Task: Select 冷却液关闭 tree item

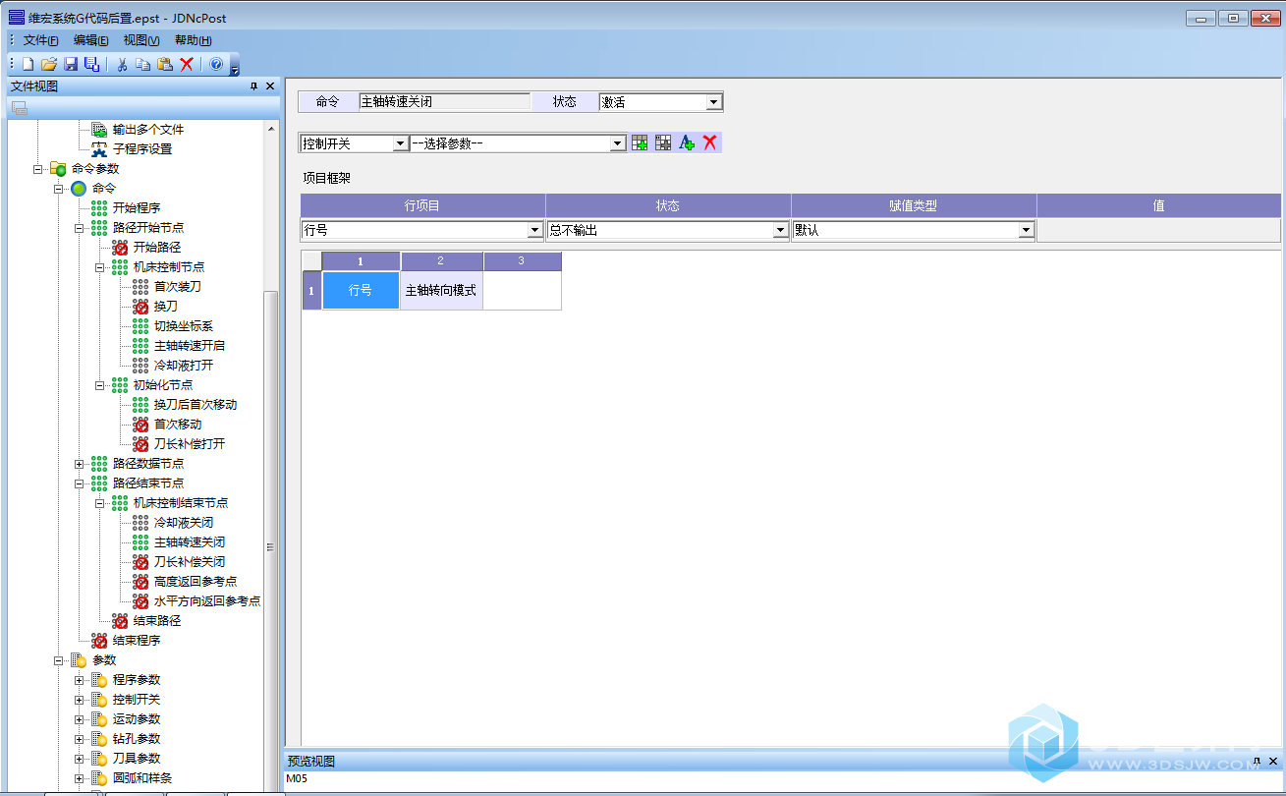Action: click(x=184, y=523)
